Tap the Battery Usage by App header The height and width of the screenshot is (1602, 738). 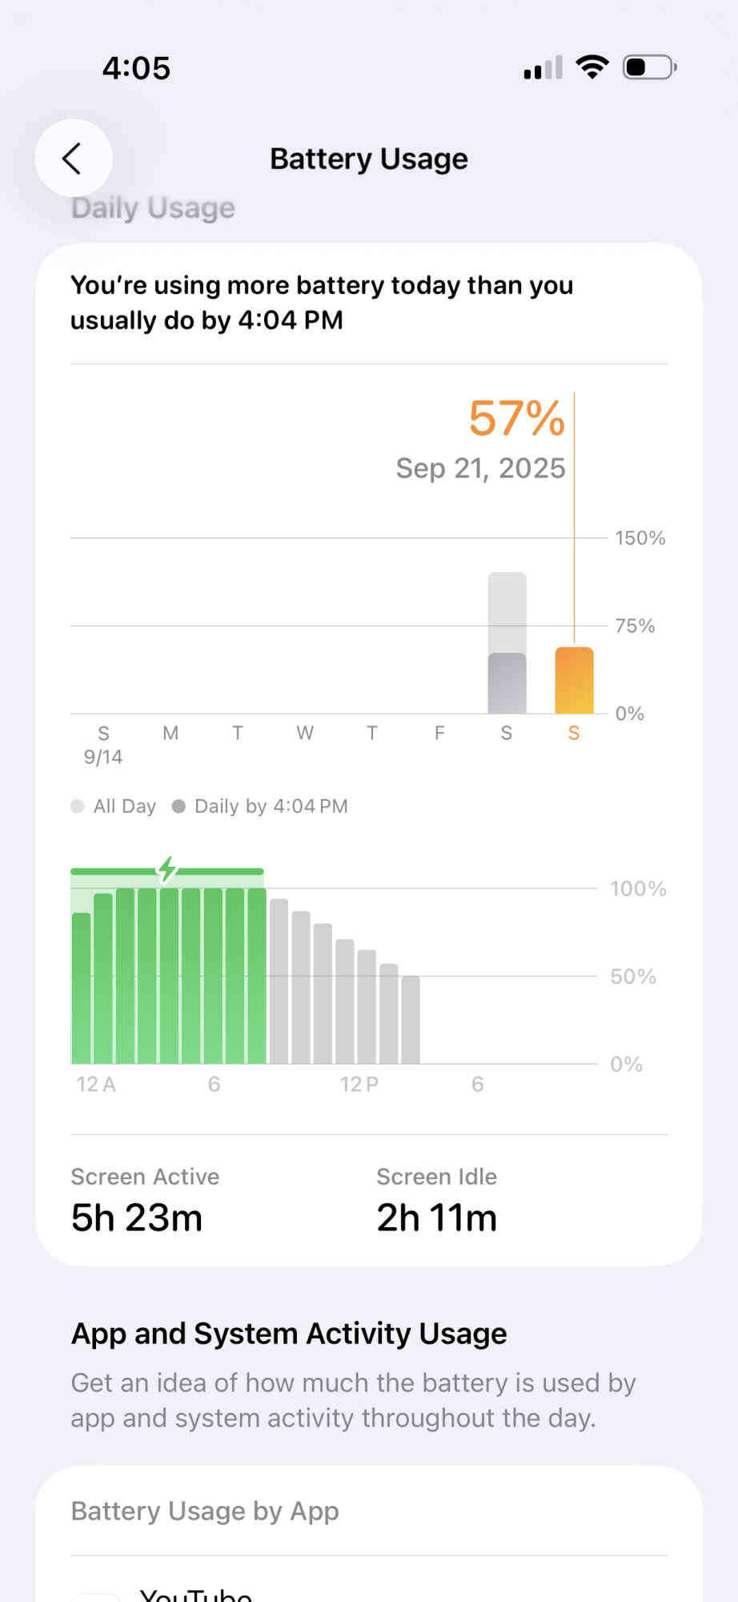click(205, 1511)
